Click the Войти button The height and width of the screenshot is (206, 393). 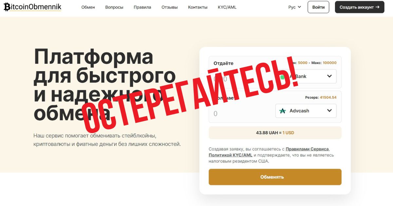[x=318, y=7]
